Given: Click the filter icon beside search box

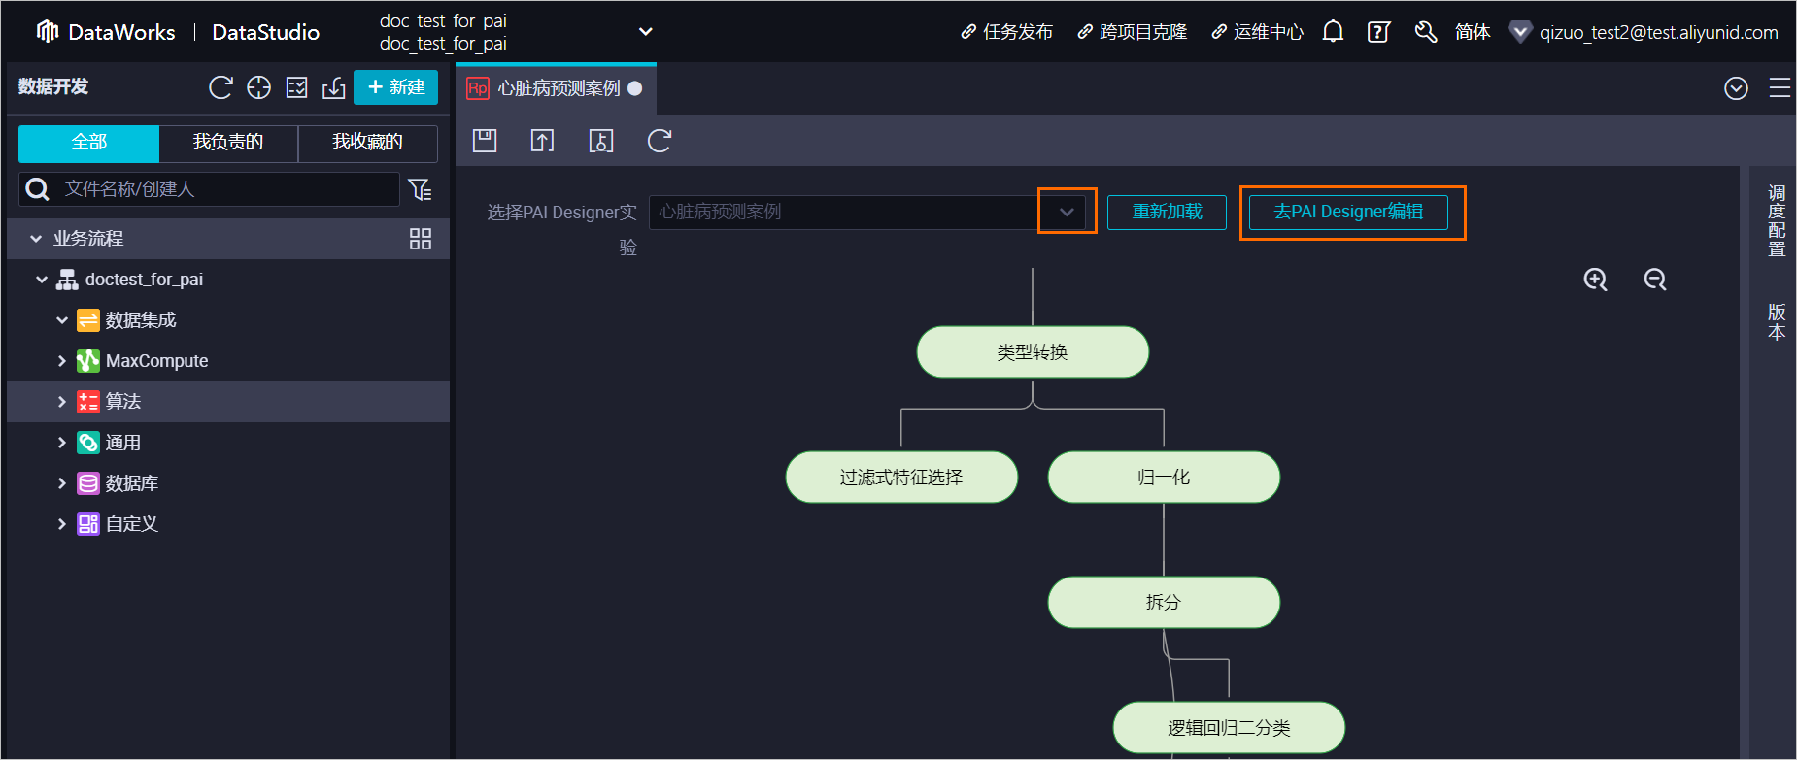Looking at the screenshot, I should click(420, 189).
